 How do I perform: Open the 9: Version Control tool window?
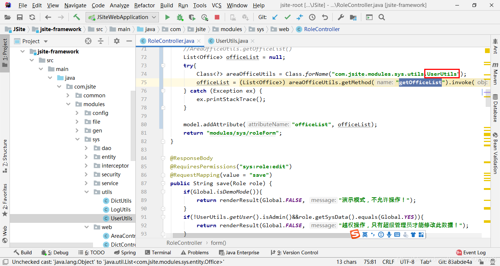pyautogui.click(x=294, y=252)
